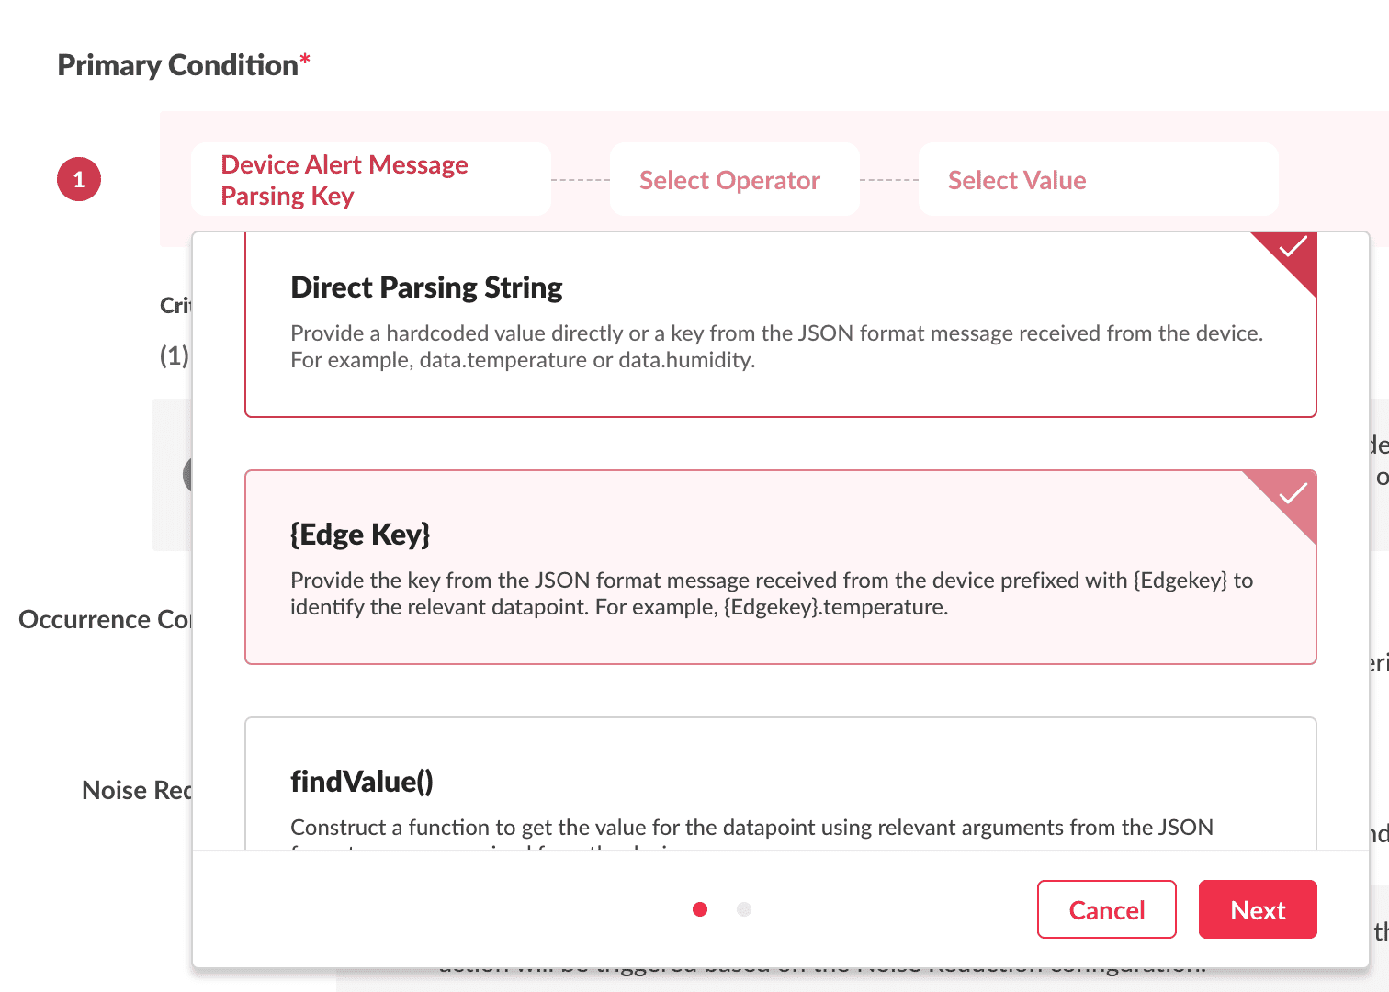Click the Next button
Screen dimensions: 1389x992
(1258, 909)
